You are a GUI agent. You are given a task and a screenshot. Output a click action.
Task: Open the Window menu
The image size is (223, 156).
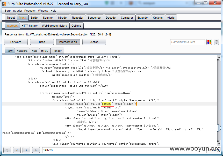point(43,11)
